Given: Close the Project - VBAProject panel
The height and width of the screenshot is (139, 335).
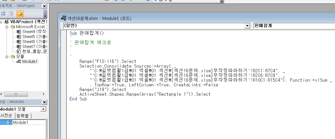Looking at the screenshot, I should pos(44,6).
